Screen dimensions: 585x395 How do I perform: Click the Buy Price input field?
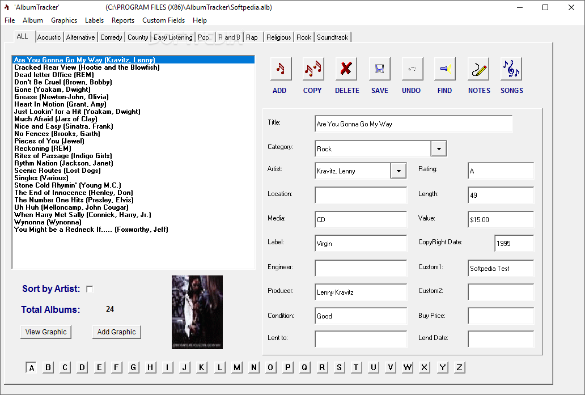501,316
